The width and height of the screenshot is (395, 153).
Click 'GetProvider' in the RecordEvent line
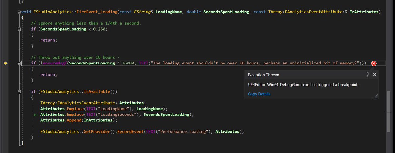[x=96, y=132]
